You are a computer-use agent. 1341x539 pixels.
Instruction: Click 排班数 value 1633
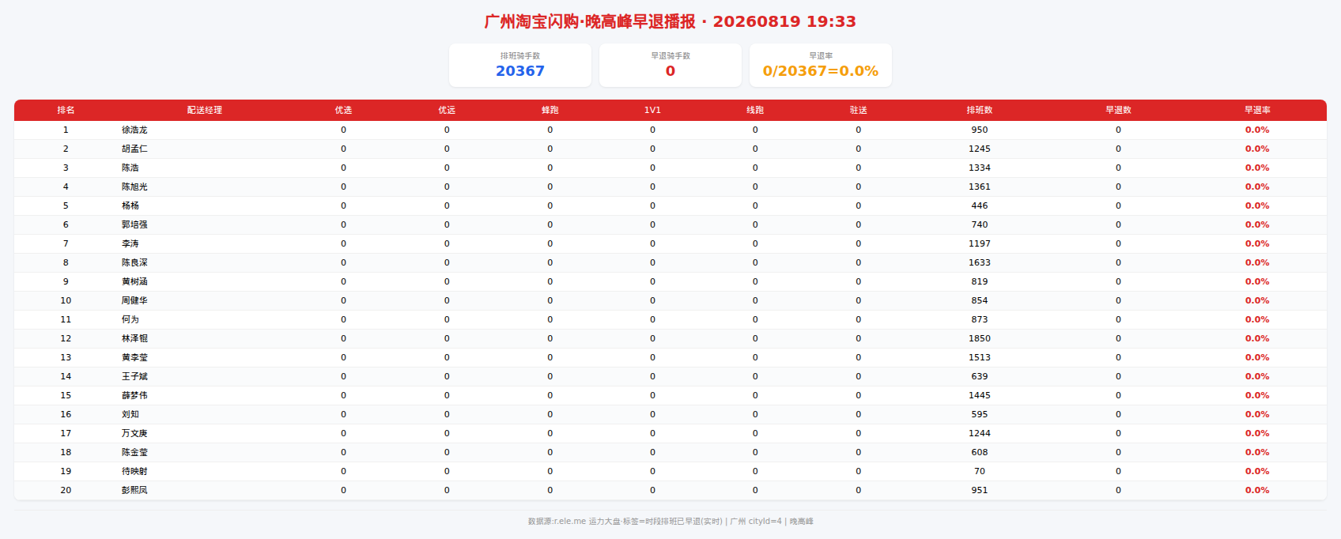pos(980,262)
